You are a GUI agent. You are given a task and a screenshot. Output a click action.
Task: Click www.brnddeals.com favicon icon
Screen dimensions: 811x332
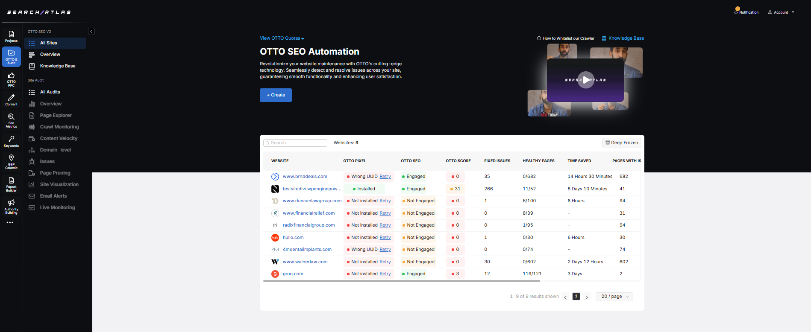click(275, 177)
